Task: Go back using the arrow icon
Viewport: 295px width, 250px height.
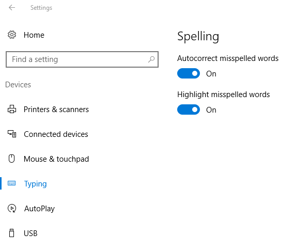Action: [x=12, y=8]
